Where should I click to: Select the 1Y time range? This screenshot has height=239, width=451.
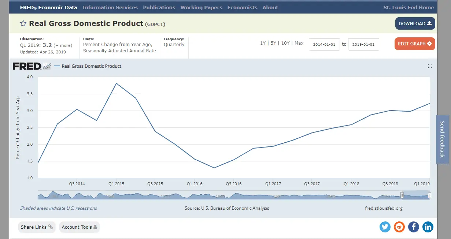pos(263,43)
